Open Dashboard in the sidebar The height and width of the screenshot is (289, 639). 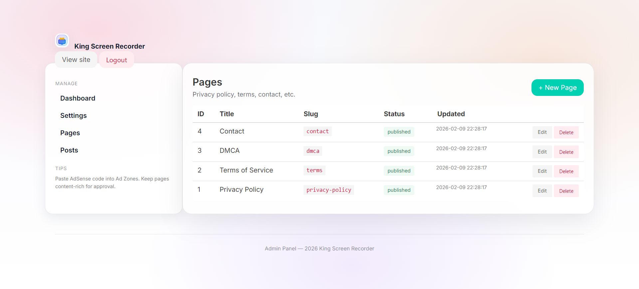click(x=78, y=98)
